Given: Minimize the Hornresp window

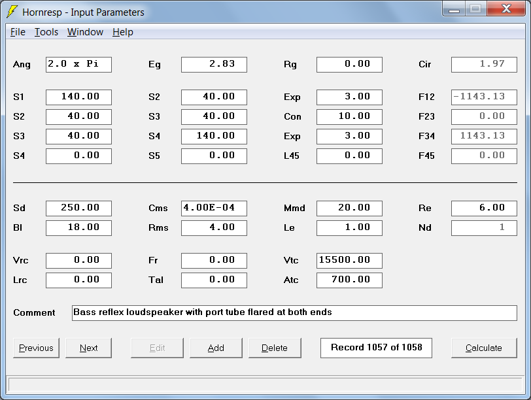Looking at the screenshot, I should click(x=454, y=8).
